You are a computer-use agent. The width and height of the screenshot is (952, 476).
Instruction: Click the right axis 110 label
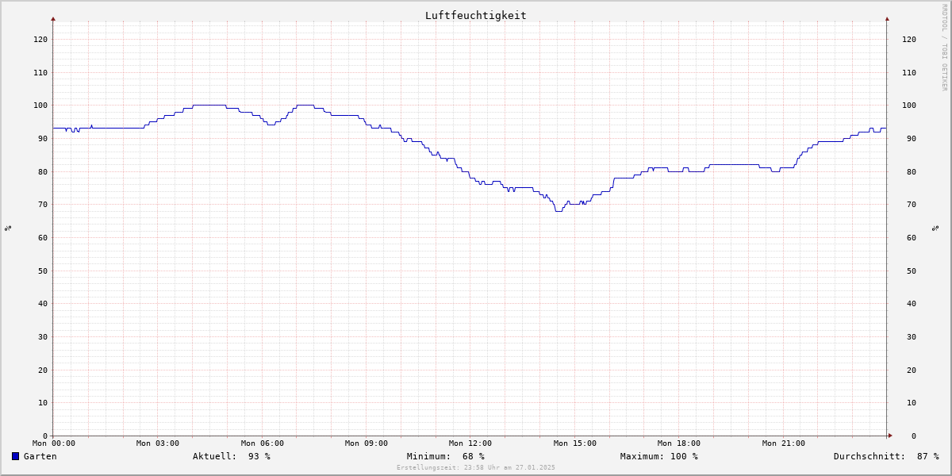909,72
